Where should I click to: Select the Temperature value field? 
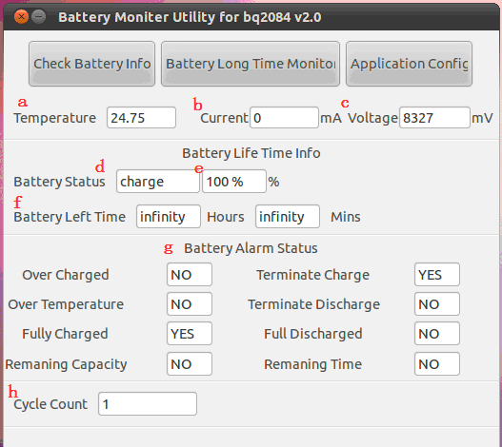(x=141, y=118)
